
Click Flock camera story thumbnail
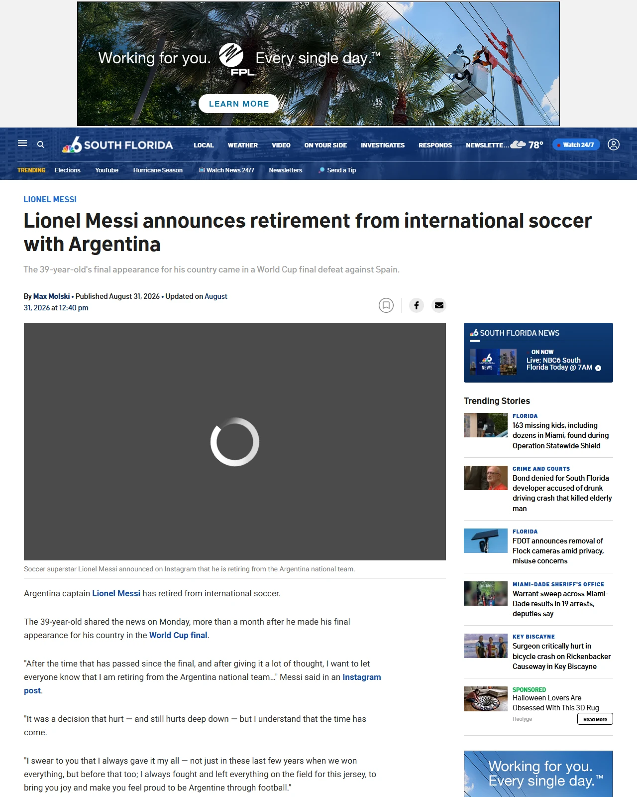[x=486, y=540]
